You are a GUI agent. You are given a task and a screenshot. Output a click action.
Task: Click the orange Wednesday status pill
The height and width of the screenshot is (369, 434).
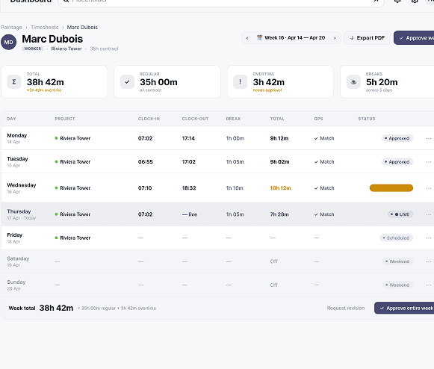click(x=391, y=188)
